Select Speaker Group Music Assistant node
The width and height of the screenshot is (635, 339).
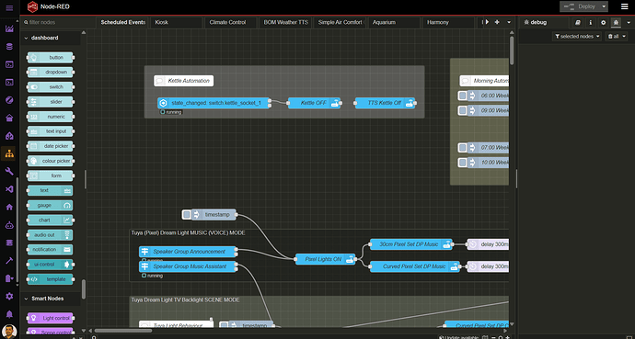click(x=188, y=266)
